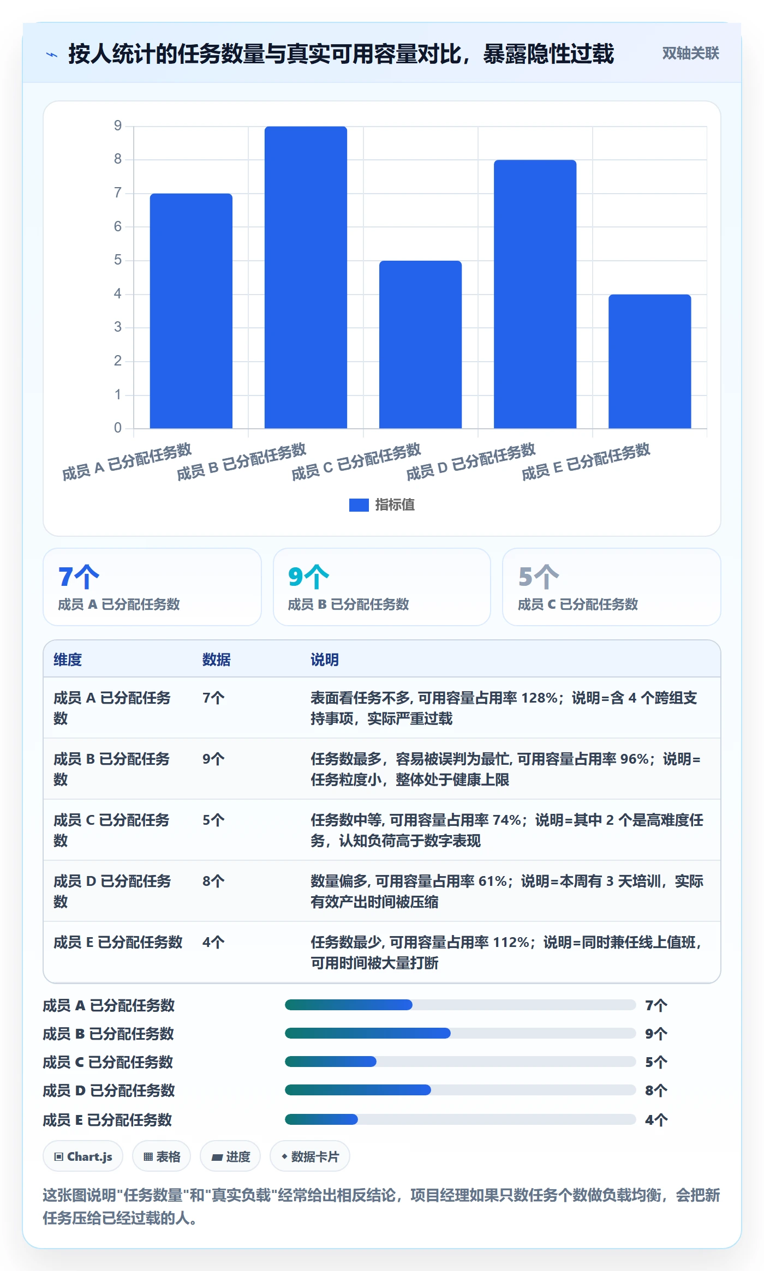Click the 数据卡片 tag chip
The image size is (764, 1271).
click(x=310, y=1156)
